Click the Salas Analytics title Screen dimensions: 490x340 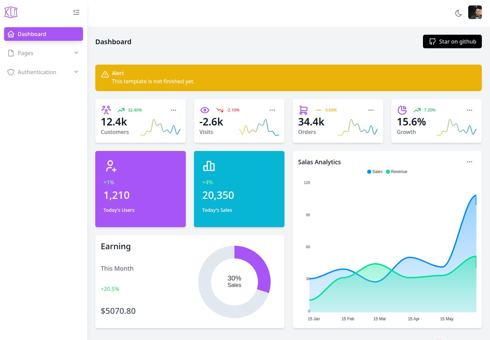coord(319,162)
